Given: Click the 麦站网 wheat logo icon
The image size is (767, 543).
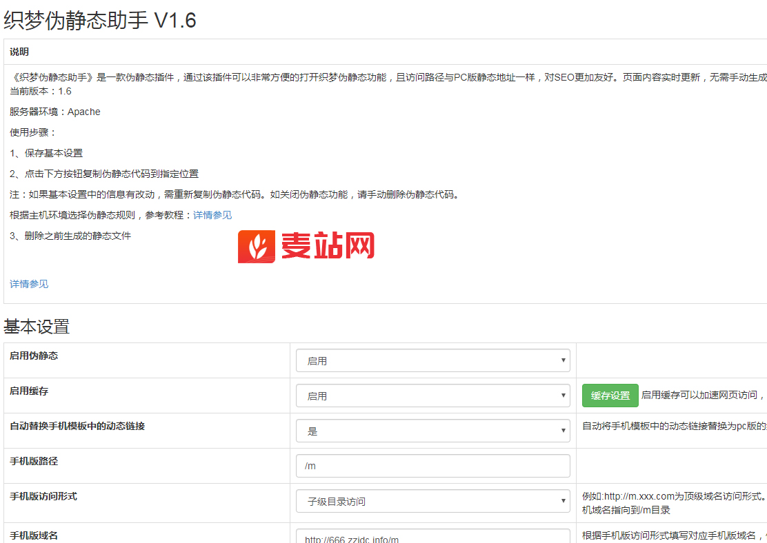Looking at the screenshot, I should pos(257,247).
